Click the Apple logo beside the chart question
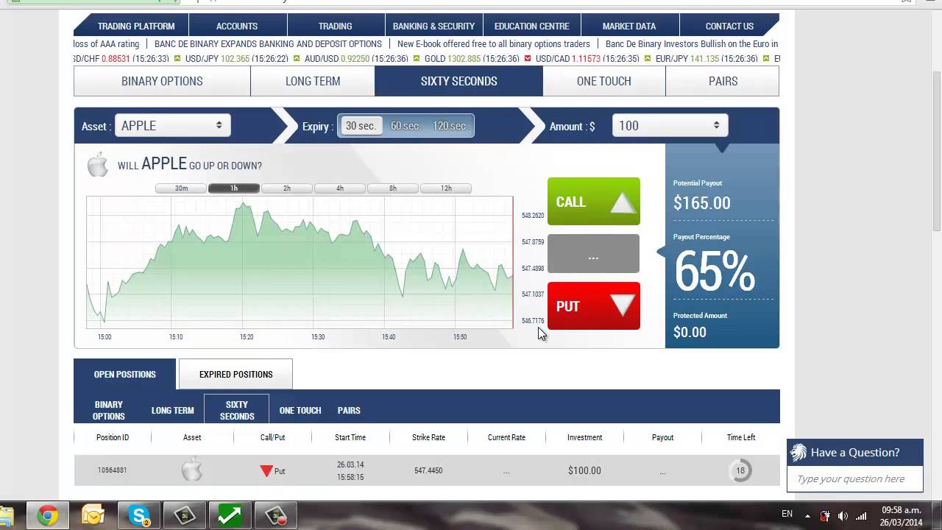Viewport: 942px width, 530px height. (97, 165)
